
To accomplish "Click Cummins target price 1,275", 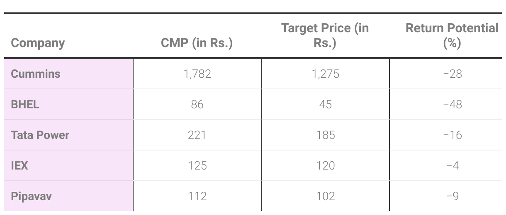I will pyautogui.click(x=325, y=74).
